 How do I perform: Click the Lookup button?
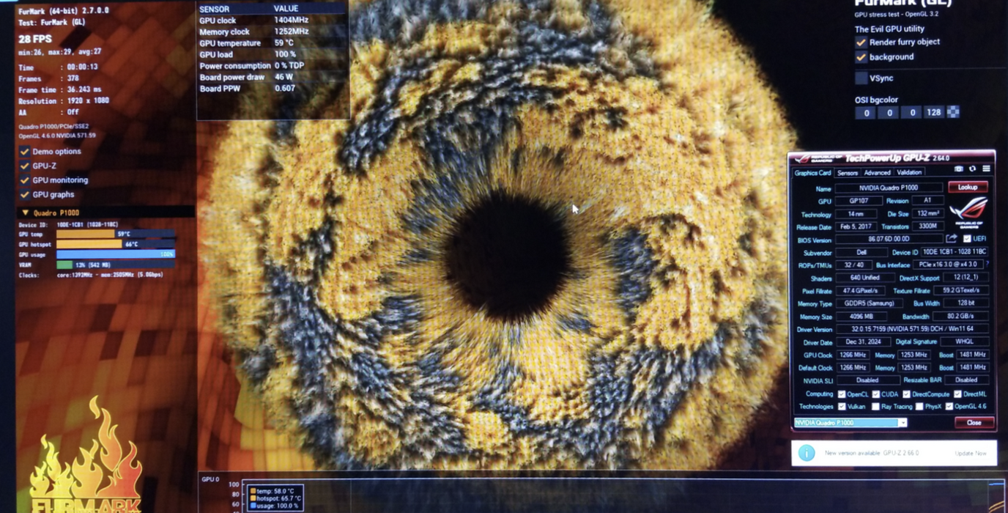pyautogui.click(x=967, y=188)
